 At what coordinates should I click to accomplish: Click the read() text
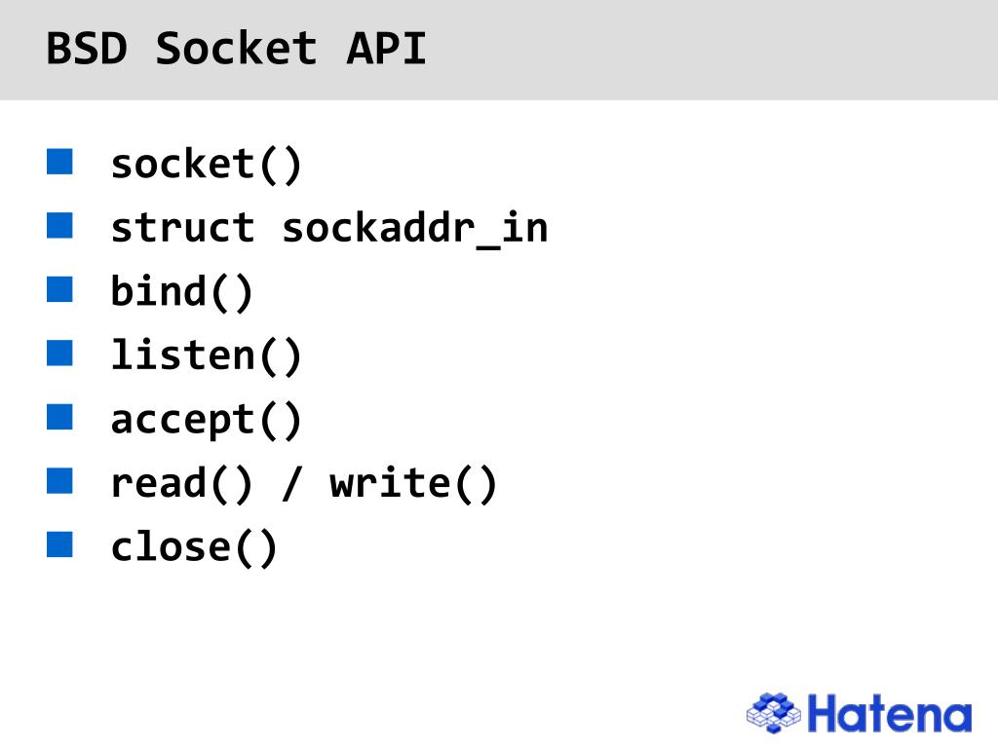point(181,484)
